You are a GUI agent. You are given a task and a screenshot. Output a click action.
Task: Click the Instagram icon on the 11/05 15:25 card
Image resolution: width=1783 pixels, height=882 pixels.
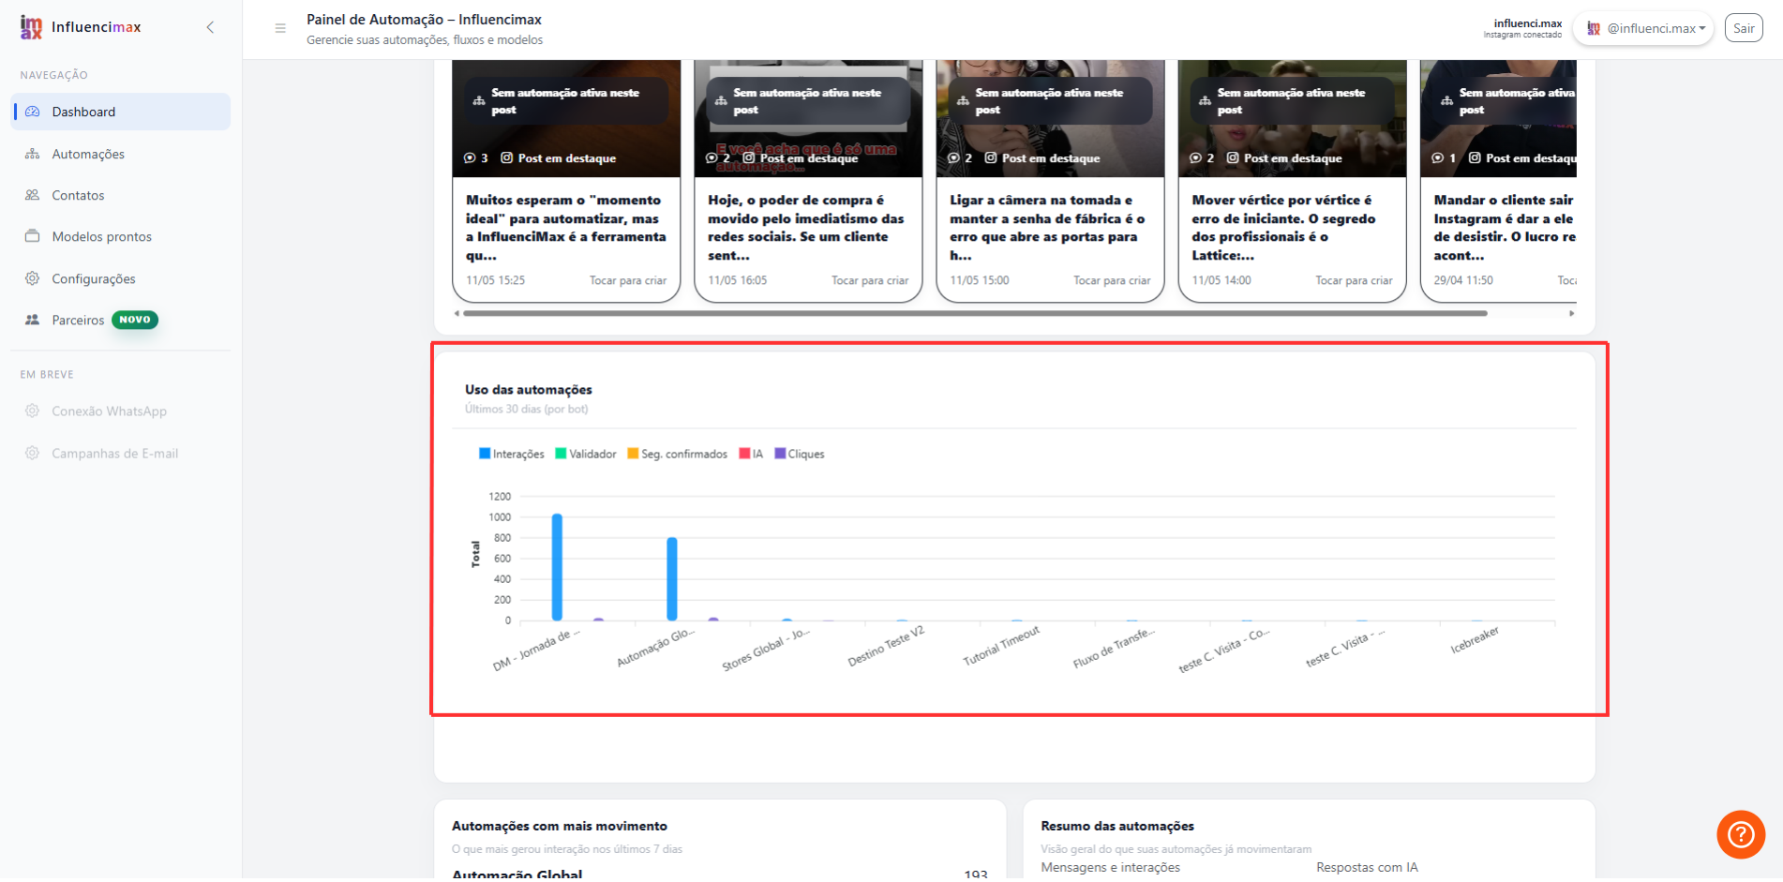pos(507,158)
